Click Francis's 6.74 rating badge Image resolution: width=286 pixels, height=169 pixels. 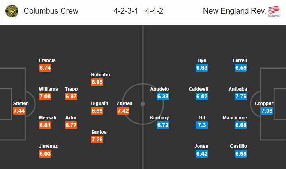(45, 68)
